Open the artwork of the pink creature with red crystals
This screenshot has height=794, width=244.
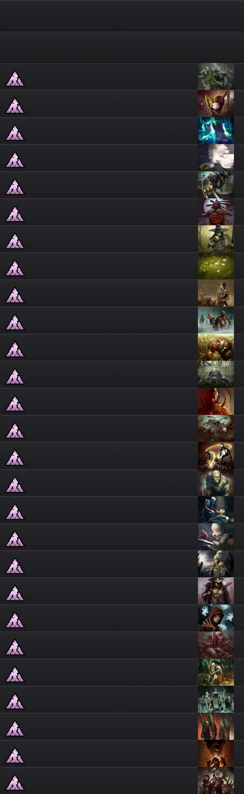pyautogui.click(x=216, y=645)
